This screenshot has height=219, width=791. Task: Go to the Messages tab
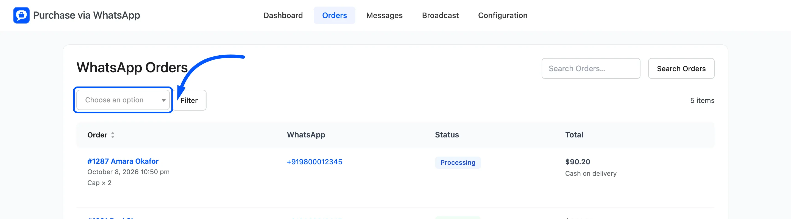coord(384,15)
